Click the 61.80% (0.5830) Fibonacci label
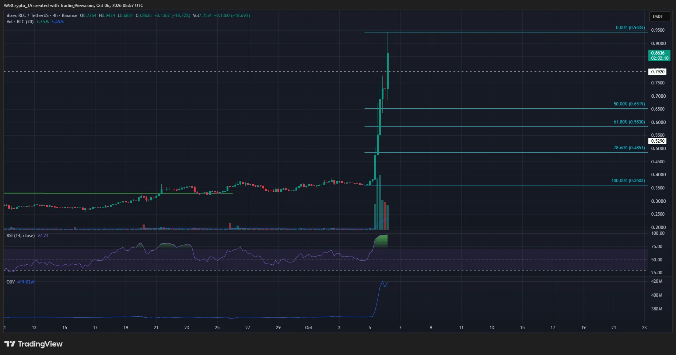Image resolution: width=676 pixels, height=355 pixels. click(x=629, y=122)
